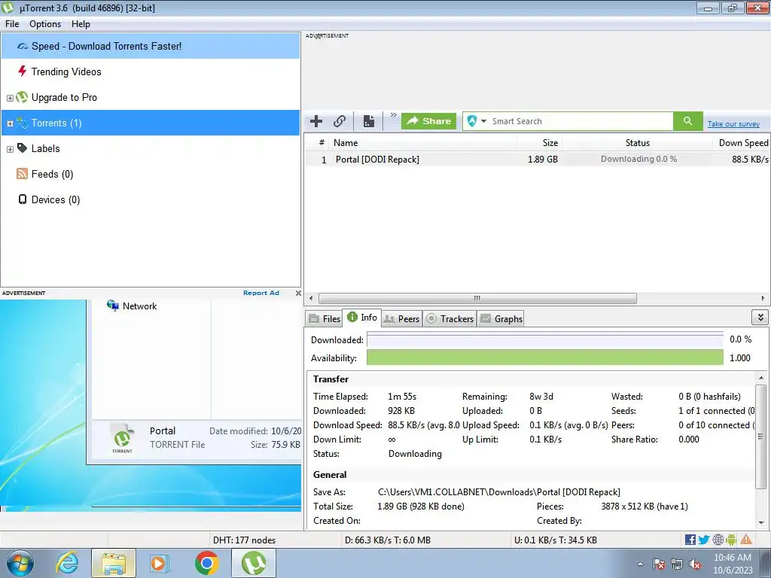Click the Downloading 0.0 % status bar

click(x=638, y=160)
